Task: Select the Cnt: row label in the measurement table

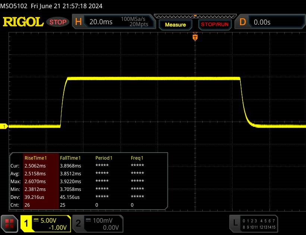Action: pyautogui.click(x=15, y=205)
